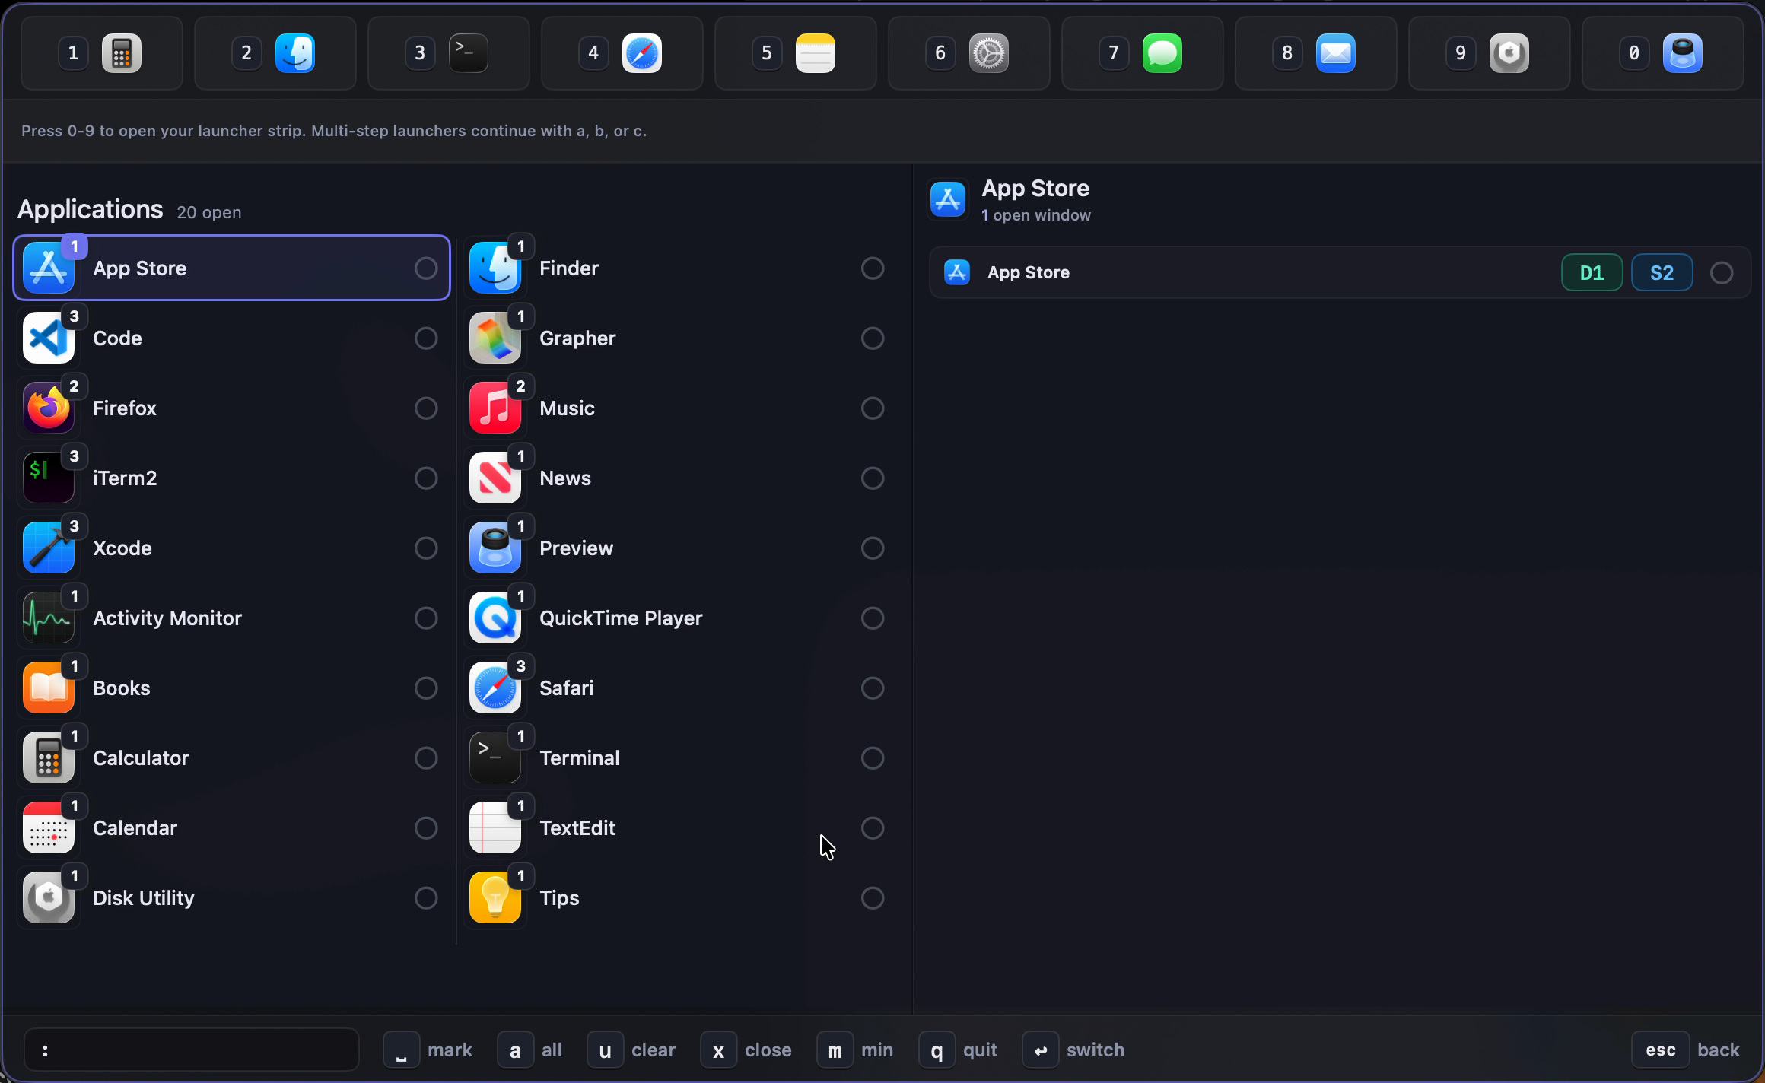The width and height of the screenshot is (1765, 1083).
Task: Click the esc back button
Action: point(1661,1050)
